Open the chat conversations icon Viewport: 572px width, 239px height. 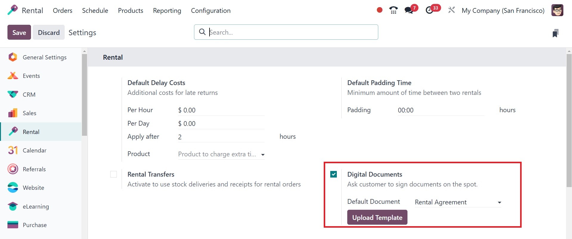[x=409, y=10]
